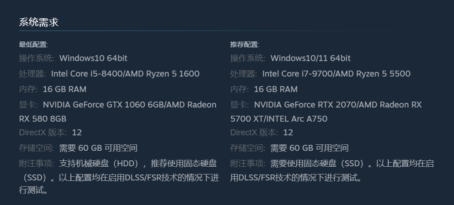Click 16 GB RAM under 推荐配置
This screenshot has height=205, width=454.
pyautogui.click(x=276, y=89)
